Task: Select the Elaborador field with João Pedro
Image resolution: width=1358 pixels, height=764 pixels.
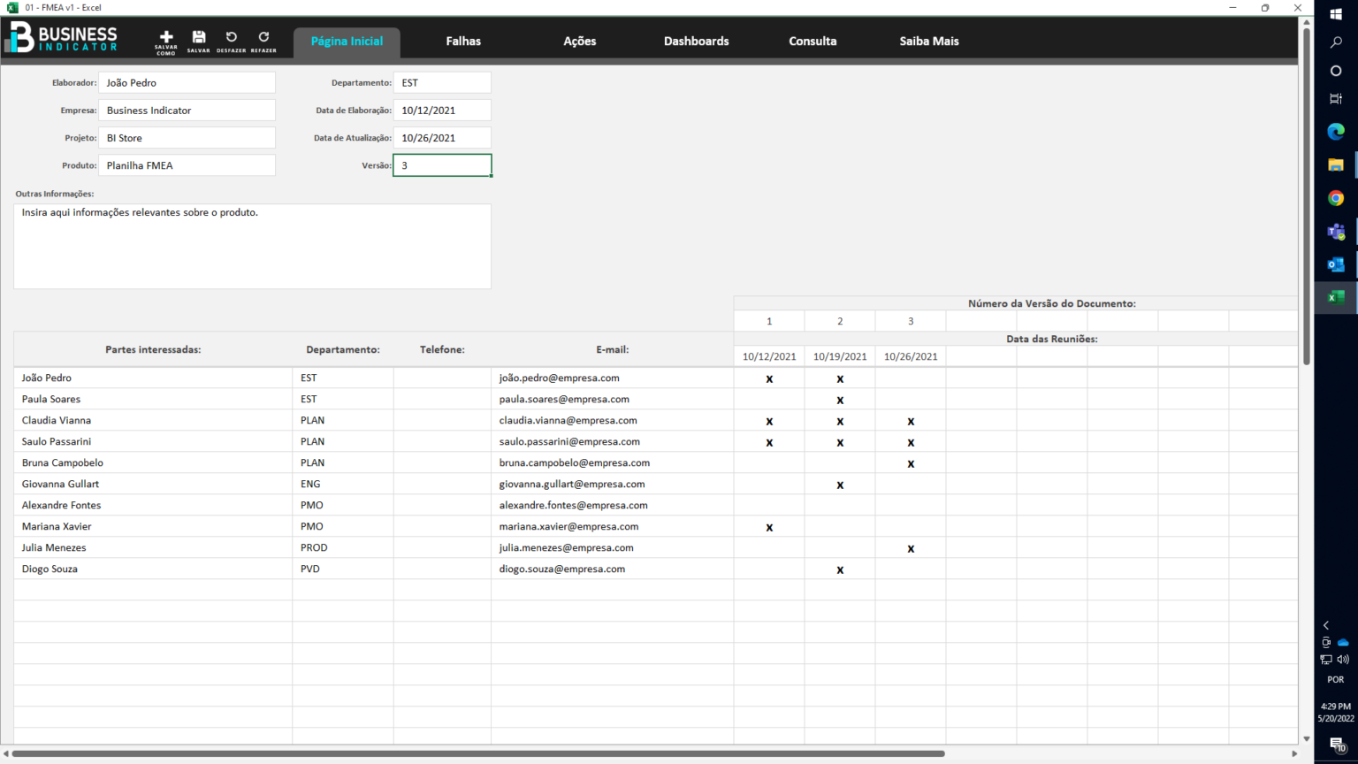Action: 187,83
